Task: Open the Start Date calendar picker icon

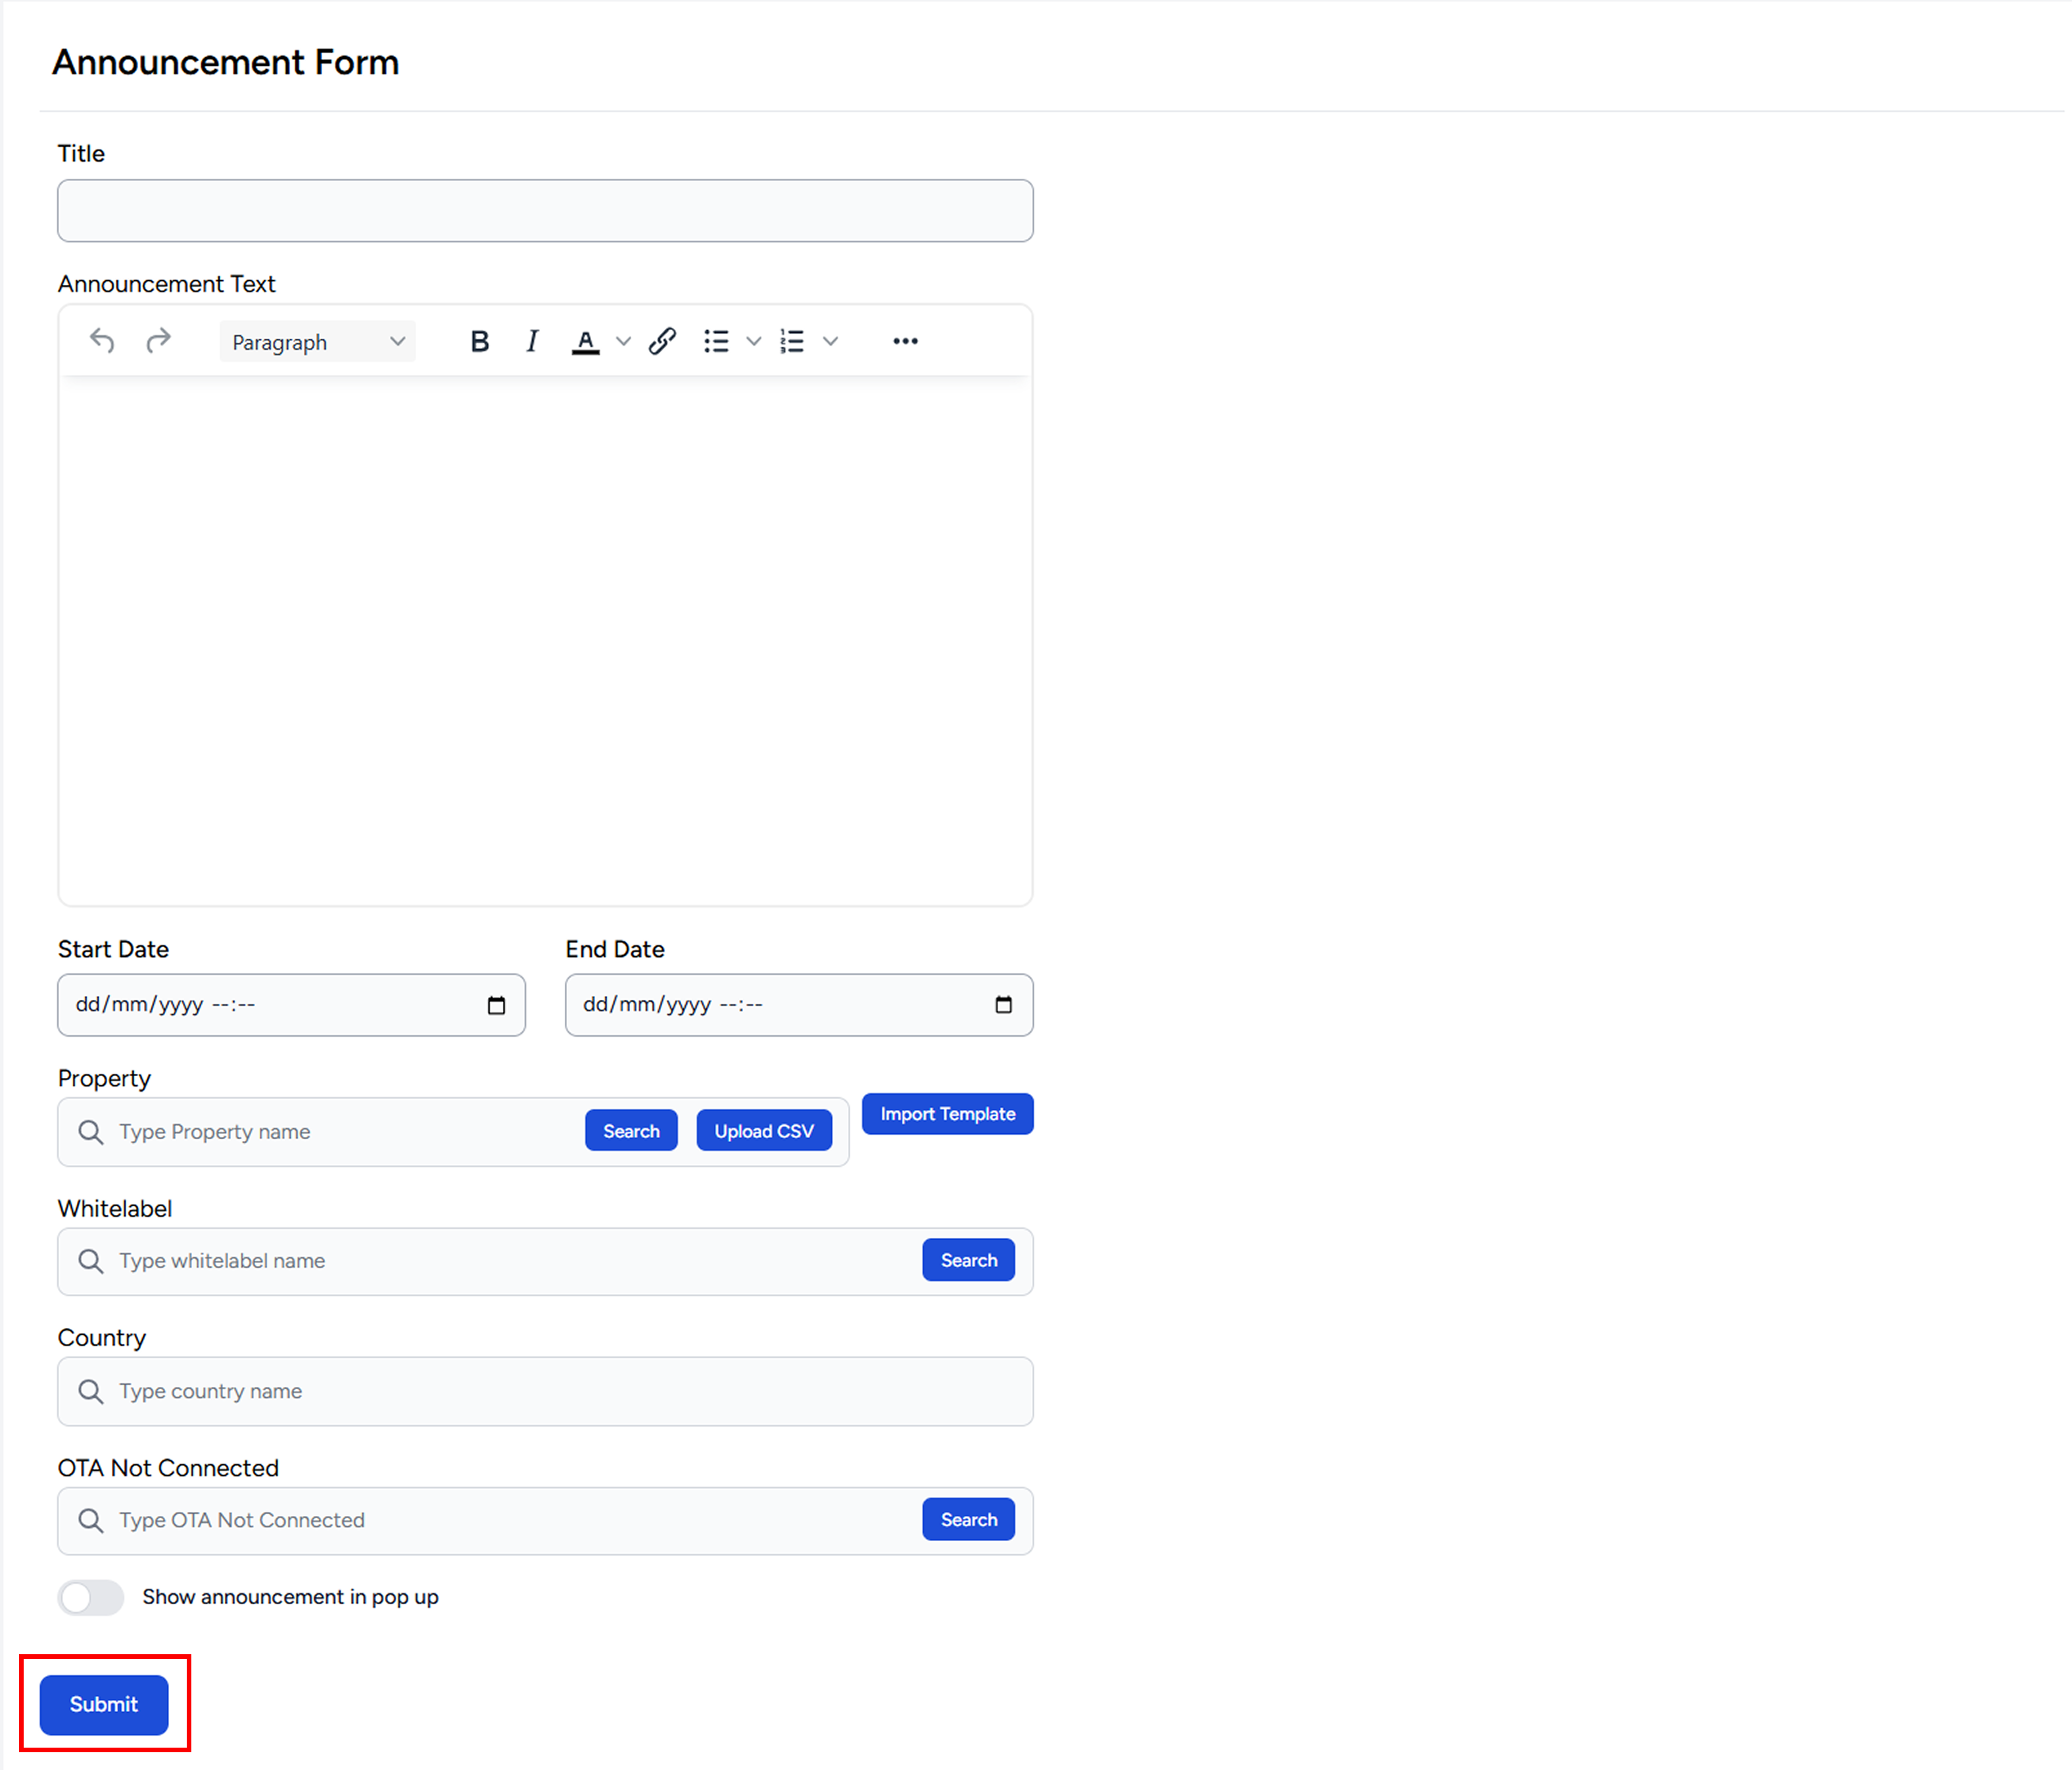Action: [x=496, y=1005]
